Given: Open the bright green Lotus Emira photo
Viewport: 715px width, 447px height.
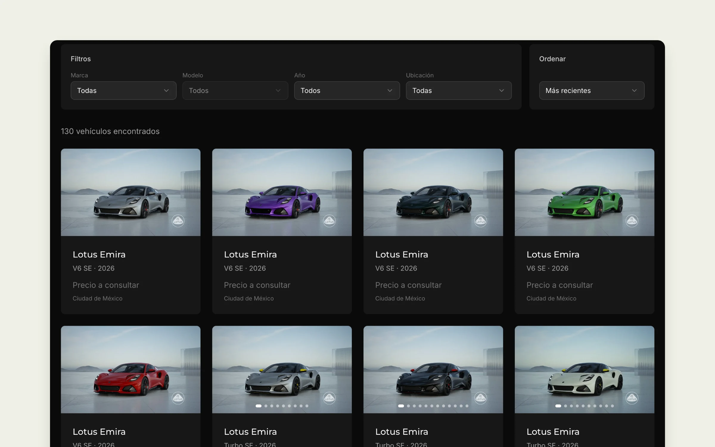Looking at the screenshot, I should [585, 192].
